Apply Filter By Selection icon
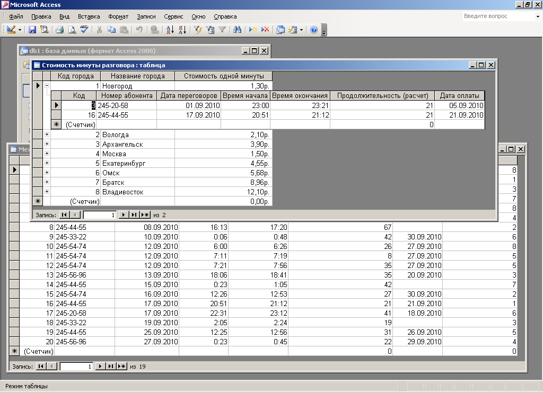Viewport: 543px width, 393px height. [198, 30]
